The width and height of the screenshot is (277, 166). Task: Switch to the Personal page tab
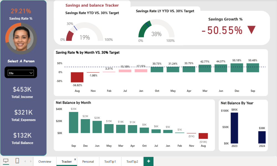coord(88,162)
